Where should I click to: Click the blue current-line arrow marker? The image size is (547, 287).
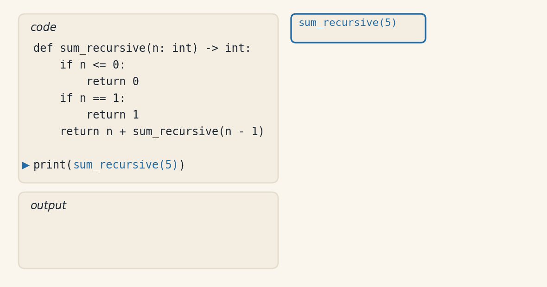(26, 165)
